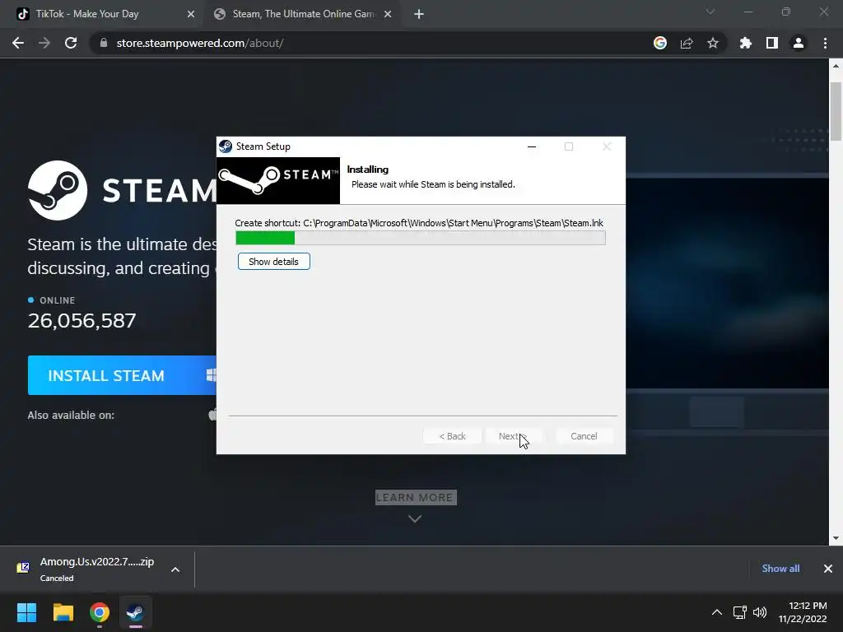Click the Steam logo on webpage
Screen dimensions: 843x632
(x=122, y=190)
